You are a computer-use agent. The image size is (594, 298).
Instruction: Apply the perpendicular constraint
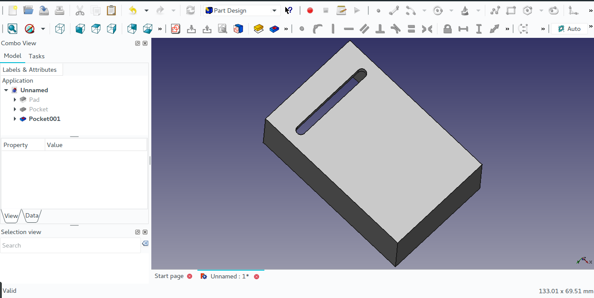coord(380,29)
